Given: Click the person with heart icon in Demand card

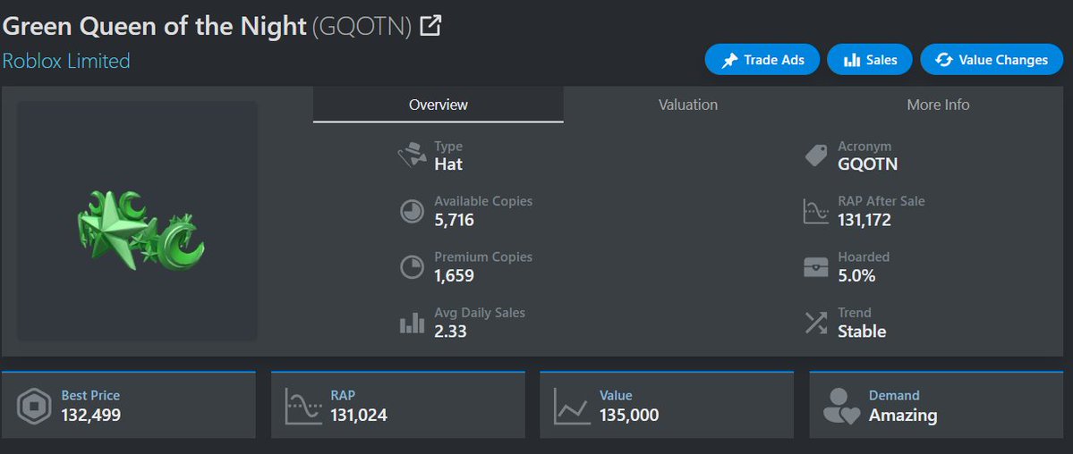Looking at the screenshot, I should [x=841, y=406].
